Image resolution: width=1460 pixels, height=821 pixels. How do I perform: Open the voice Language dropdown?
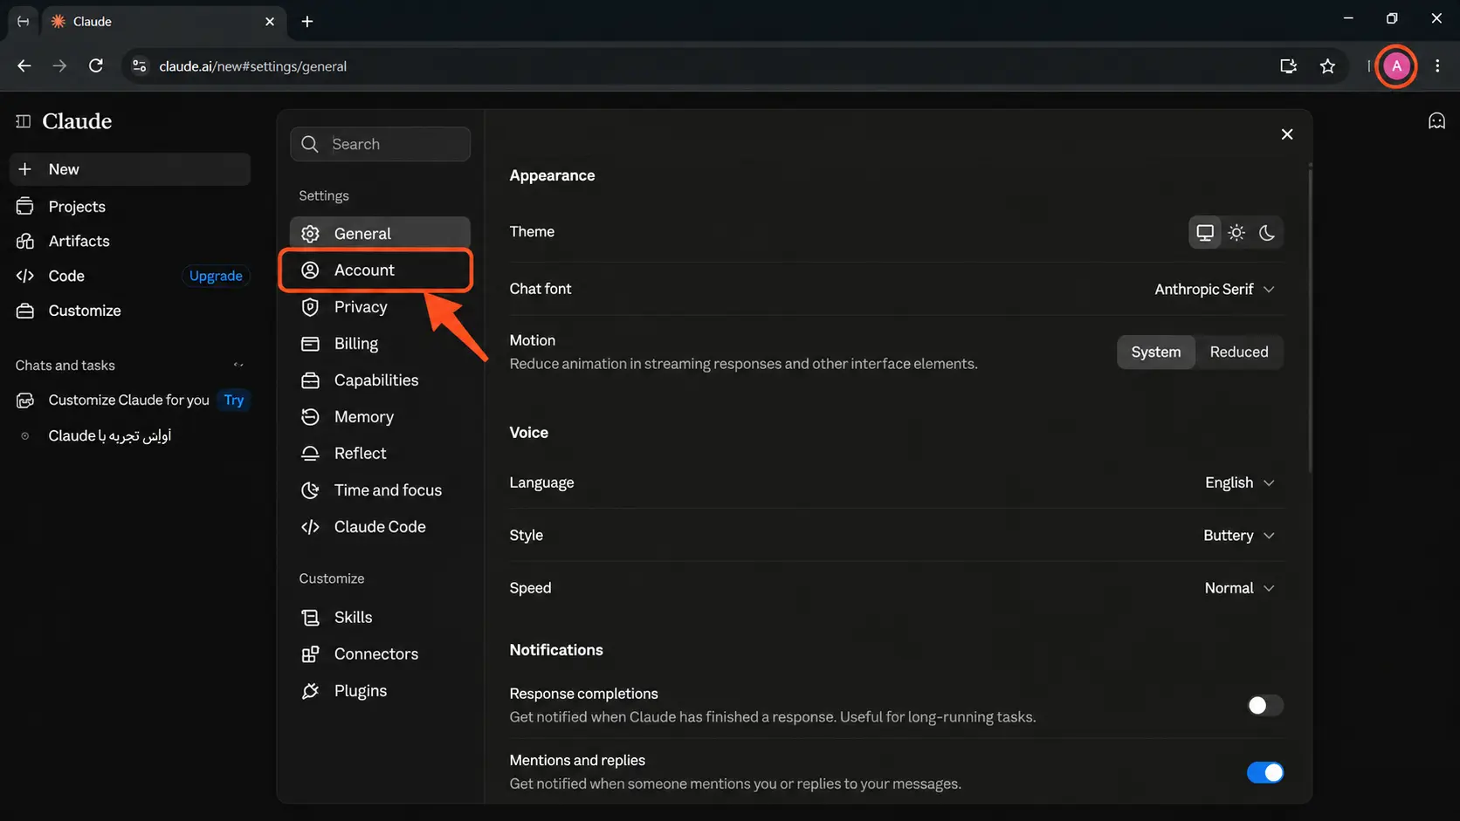click(1240, 483)
